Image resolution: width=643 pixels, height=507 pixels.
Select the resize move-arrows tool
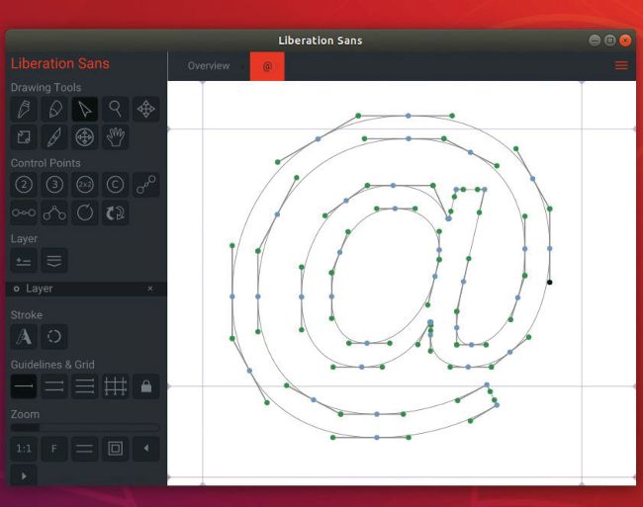(146, 109)
